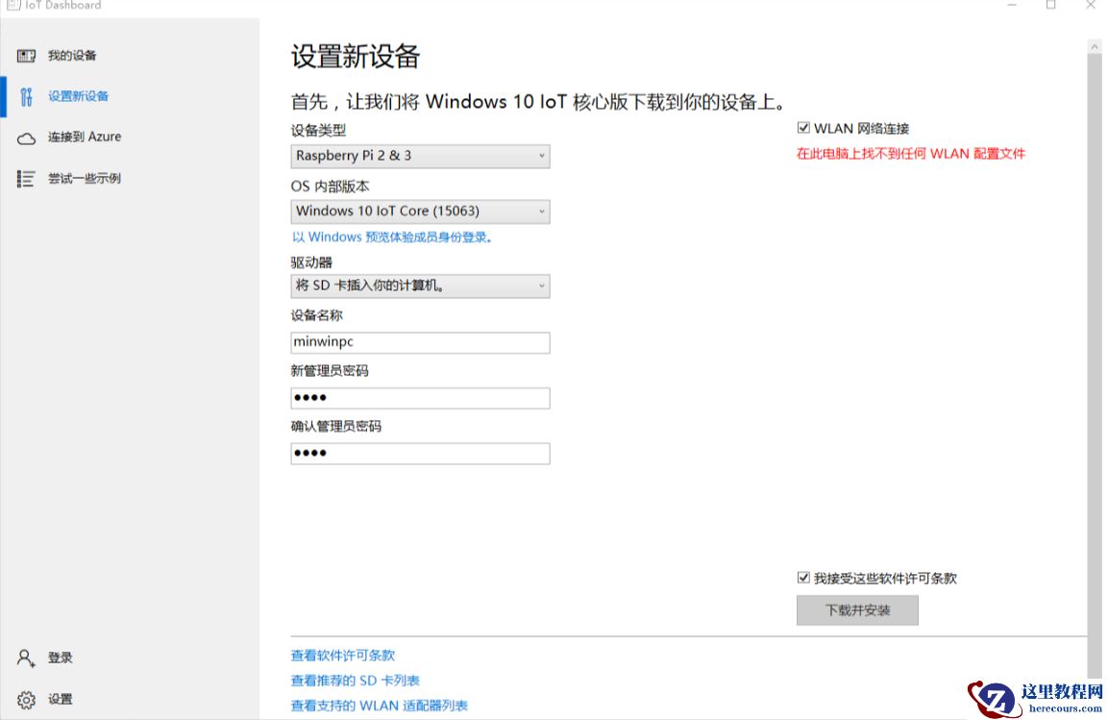Image resolution: width=1108 pixels, height=720 pixels.
Task: Open the link 以 Windows 预览体验成员身份登录
Action: pyautogui.click(x=392, y=237)
